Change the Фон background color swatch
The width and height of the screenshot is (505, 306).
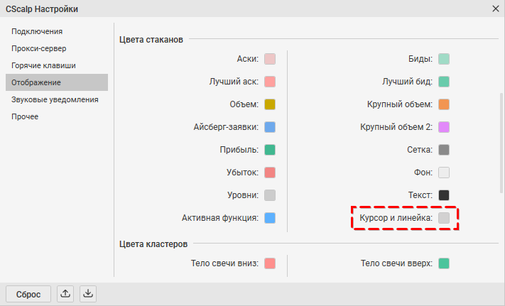click(444, 173)
